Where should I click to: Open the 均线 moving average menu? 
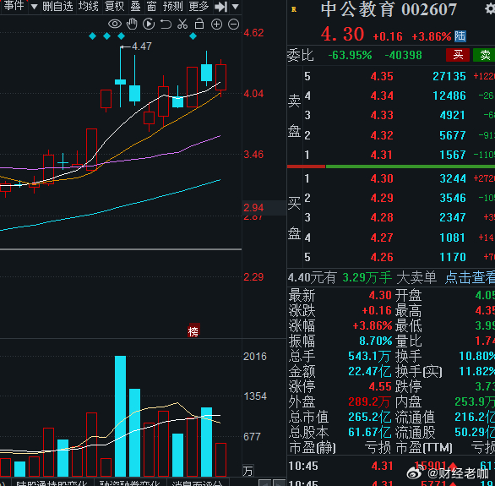click(89, 6)
